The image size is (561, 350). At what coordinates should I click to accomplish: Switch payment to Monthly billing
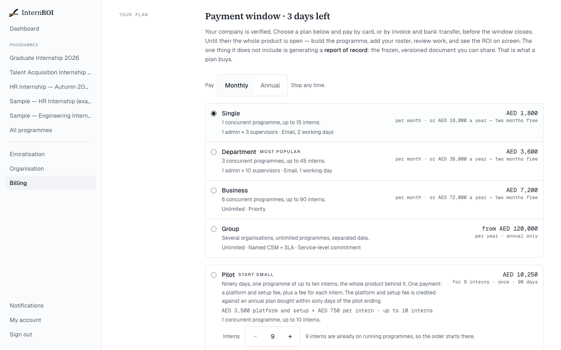[236, 85]
